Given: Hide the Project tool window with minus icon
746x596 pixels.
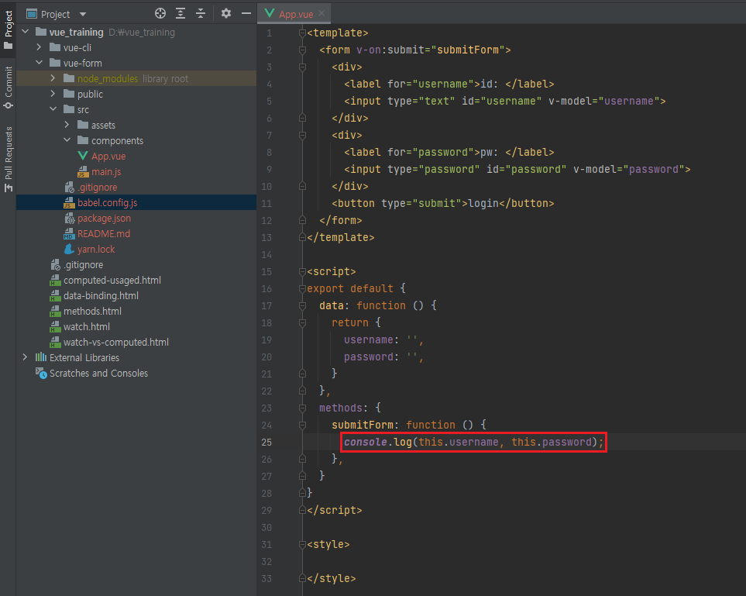Looking at the screenshot, I should [246, 13].
